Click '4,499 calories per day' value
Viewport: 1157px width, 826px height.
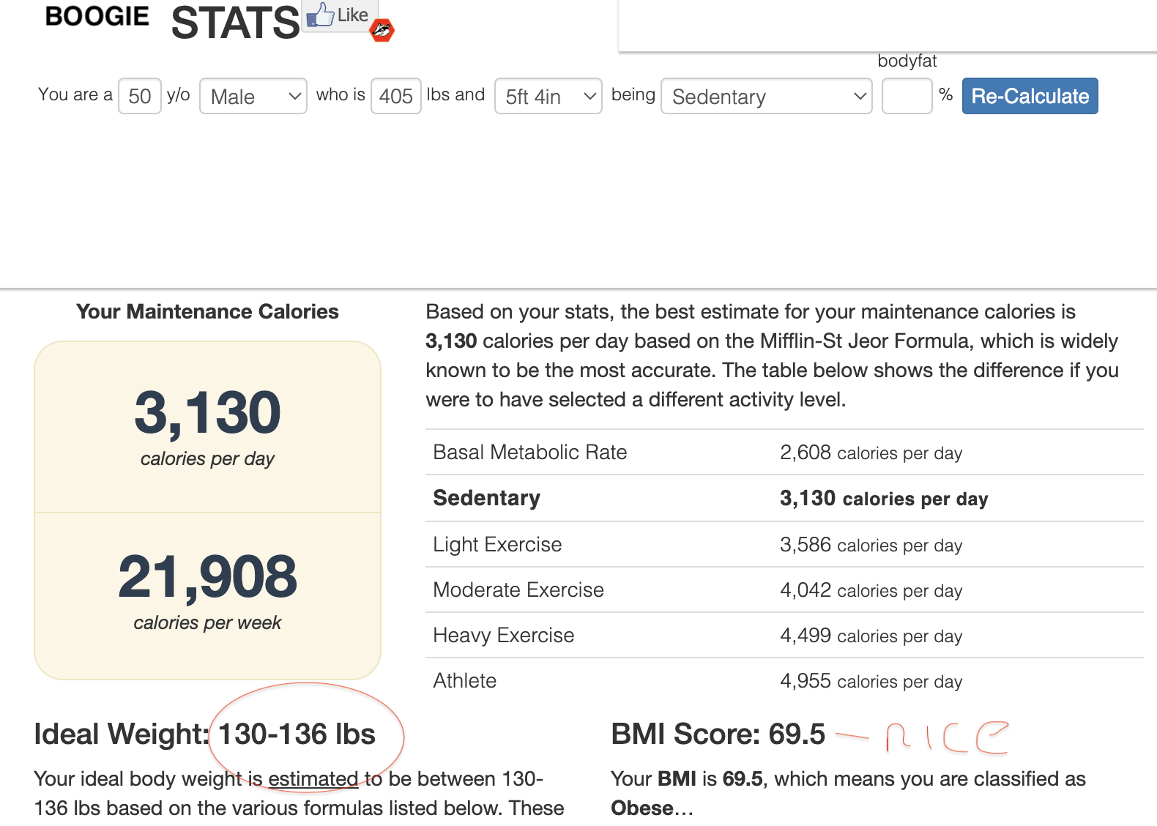coord(871,636)
